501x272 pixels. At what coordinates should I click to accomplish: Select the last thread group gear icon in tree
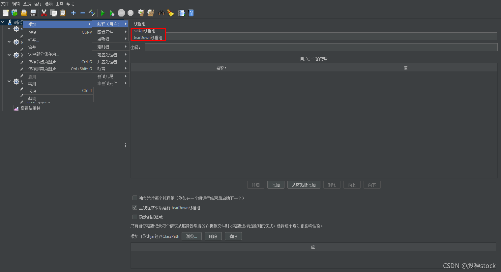pos(16,81)
